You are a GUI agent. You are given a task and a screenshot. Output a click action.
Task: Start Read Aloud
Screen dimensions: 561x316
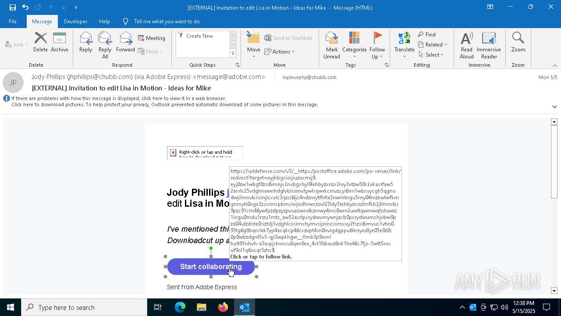click(x=467, y=46)
